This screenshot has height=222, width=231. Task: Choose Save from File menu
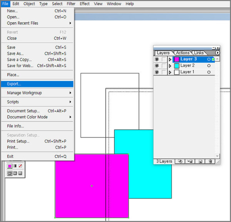37,47
